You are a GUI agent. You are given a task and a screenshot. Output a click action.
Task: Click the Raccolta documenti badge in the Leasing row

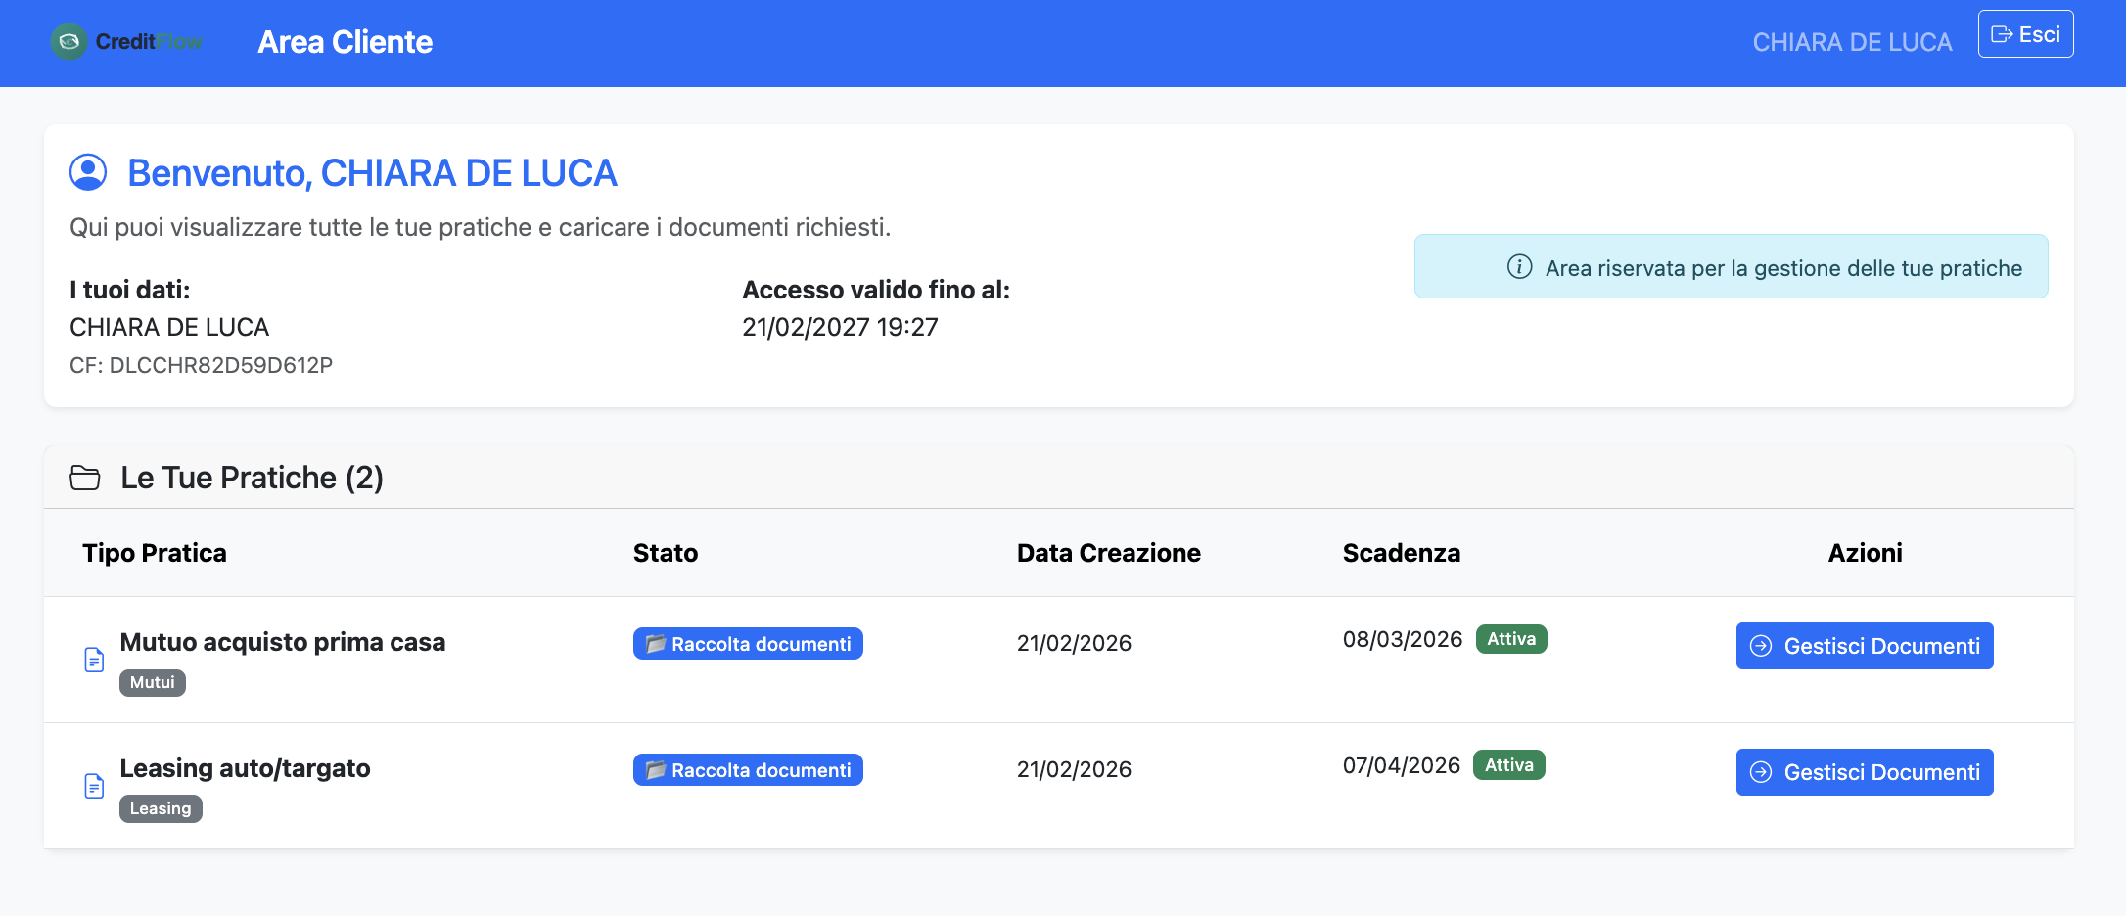(748, 770)
